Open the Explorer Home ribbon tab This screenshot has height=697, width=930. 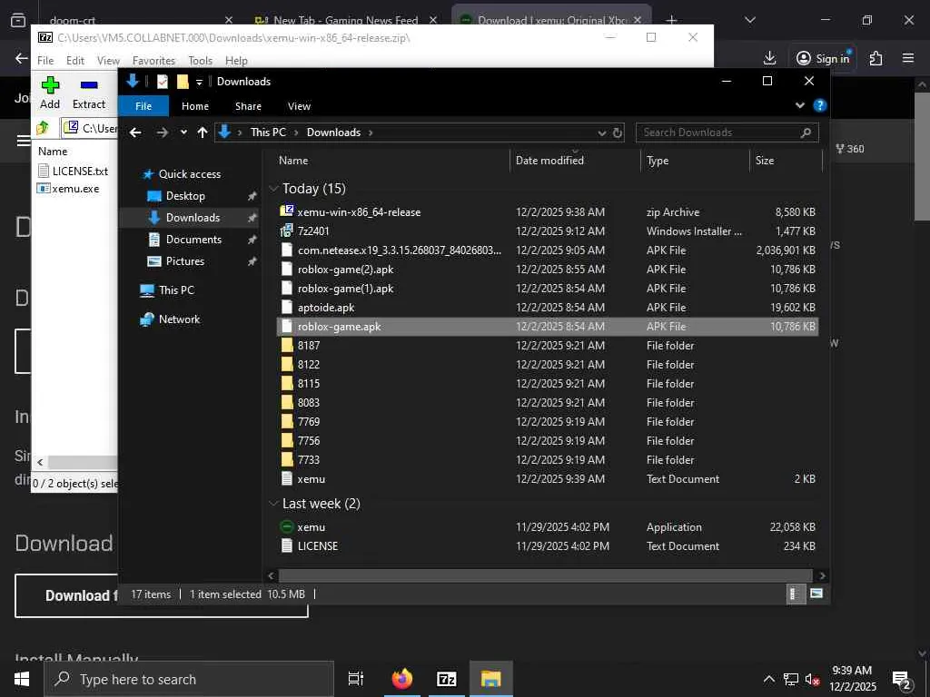point(195,106)
